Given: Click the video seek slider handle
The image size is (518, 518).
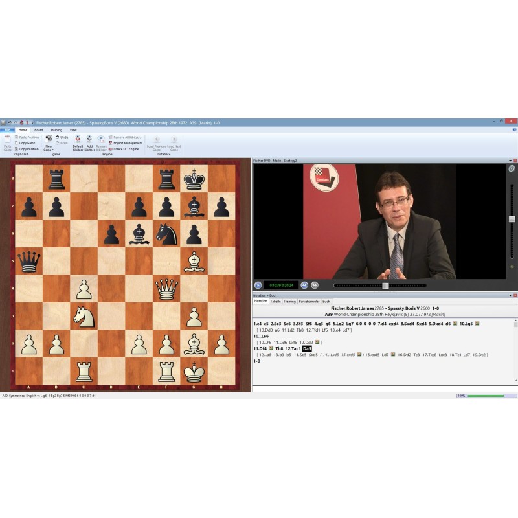Looking at the screenshot, I should tap(385, 286).
